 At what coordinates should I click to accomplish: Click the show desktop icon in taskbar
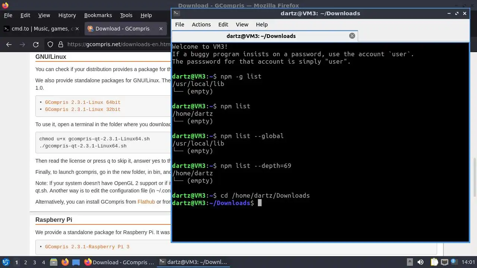point(76,262)
